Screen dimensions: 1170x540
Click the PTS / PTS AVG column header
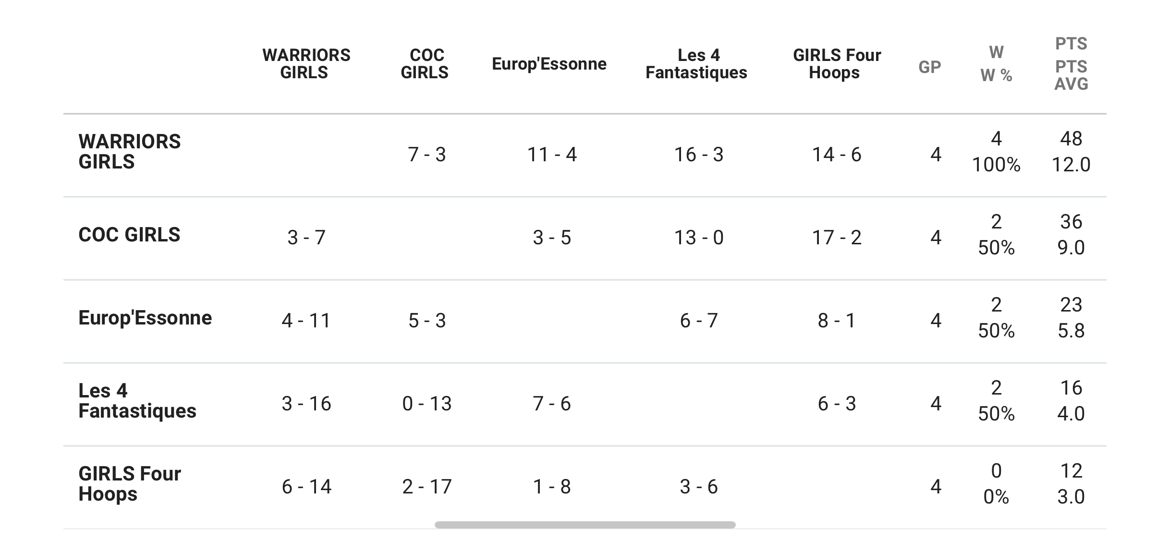[1071, 64]
